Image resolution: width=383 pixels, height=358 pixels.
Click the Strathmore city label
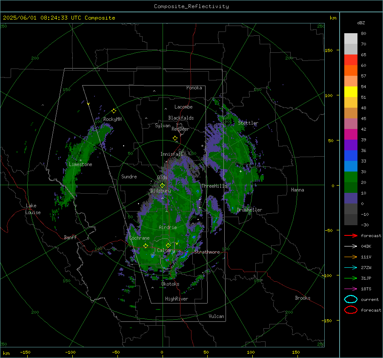point(207,252)
